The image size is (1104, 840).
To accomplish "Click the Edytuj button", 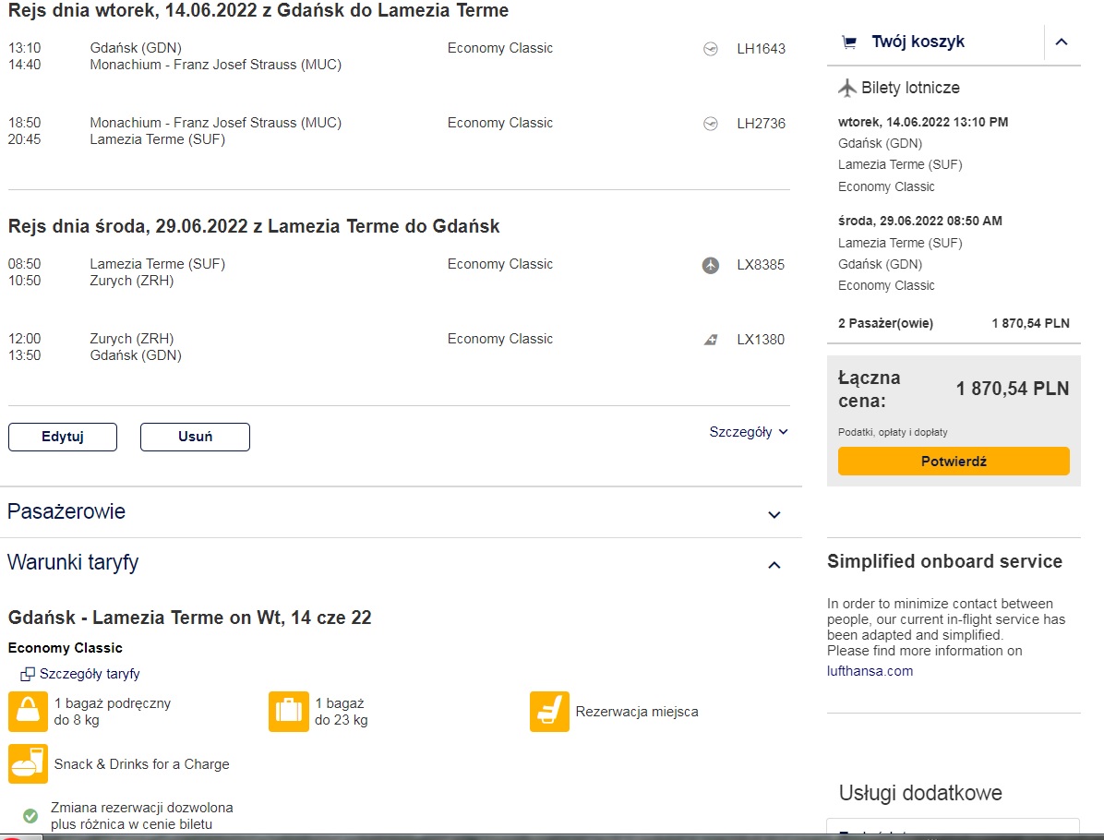I will 63,437.
